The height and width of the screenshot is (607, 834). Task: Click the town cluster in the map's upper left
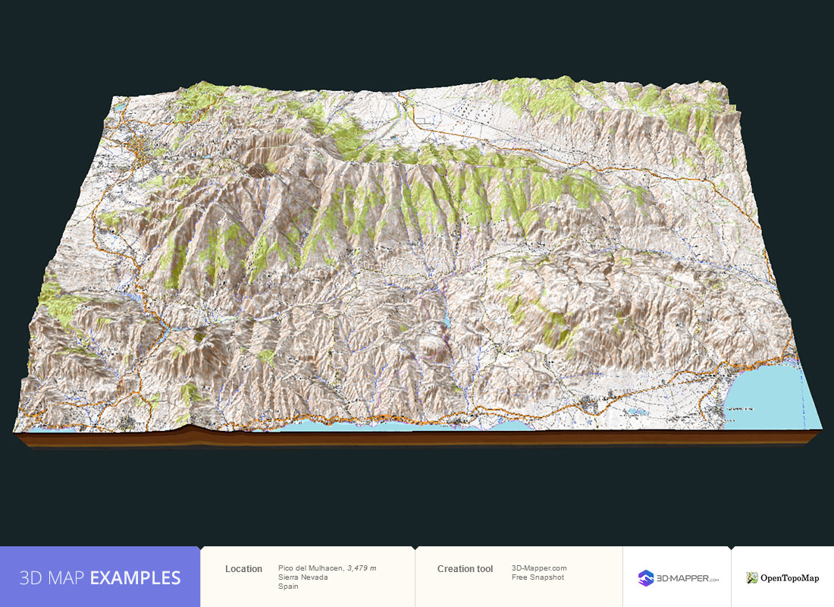[140, 148]
